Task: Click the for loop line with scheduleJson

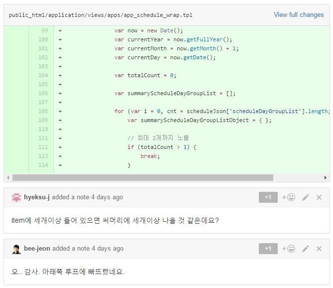Action: click(x=222, y=111)
